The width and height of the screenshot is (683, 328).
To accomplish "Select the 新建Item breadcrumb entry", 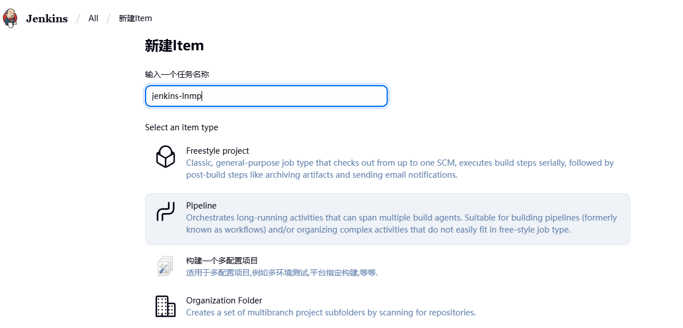I will point(135,18).
